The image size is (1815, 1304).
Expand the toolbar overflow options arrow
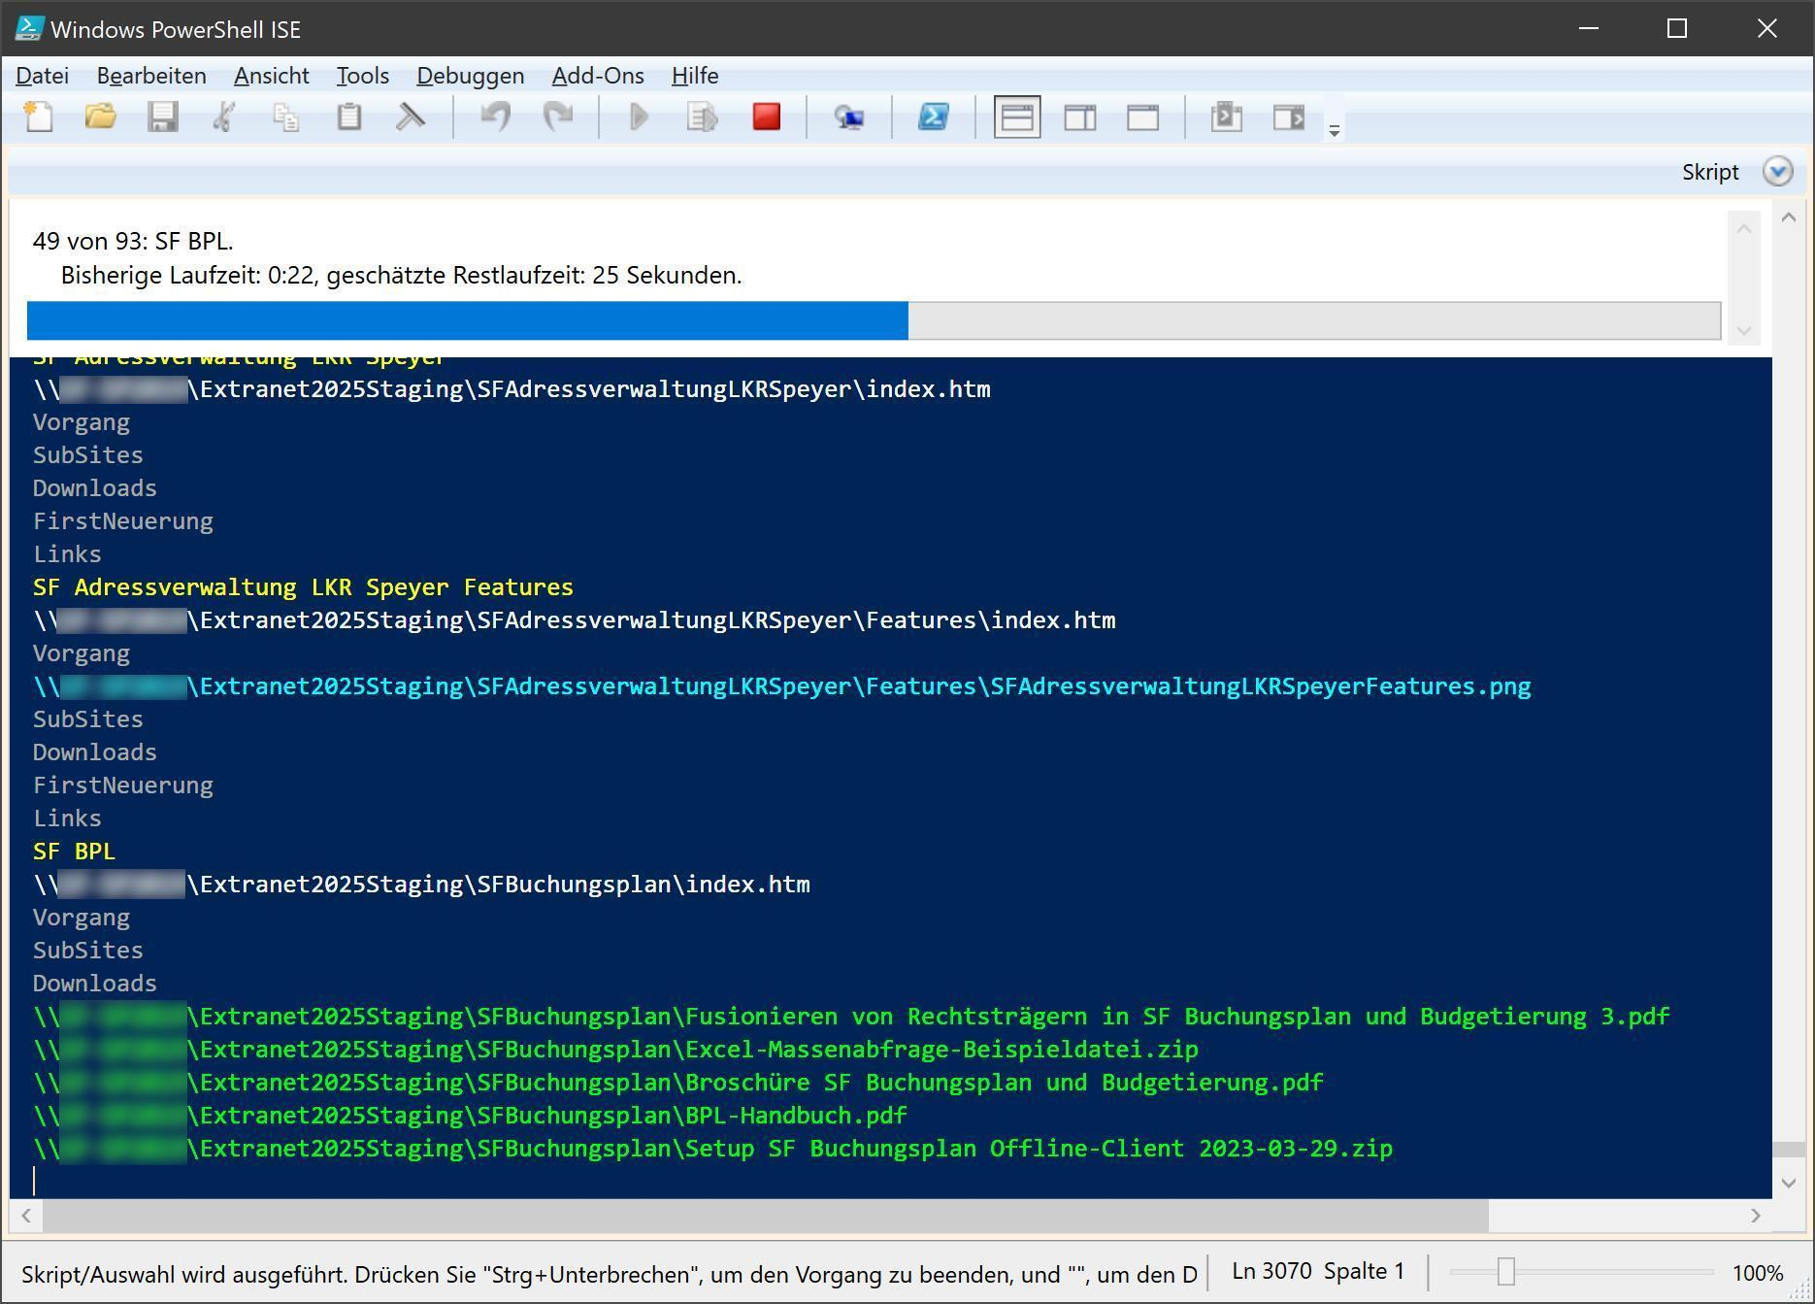click(1335, 130)
